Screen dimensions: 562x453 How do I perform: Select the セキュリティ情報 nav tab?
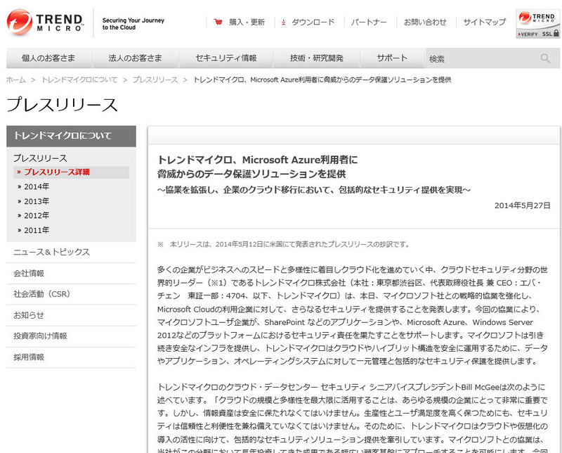pyautogui.click(x=226, y=58)
